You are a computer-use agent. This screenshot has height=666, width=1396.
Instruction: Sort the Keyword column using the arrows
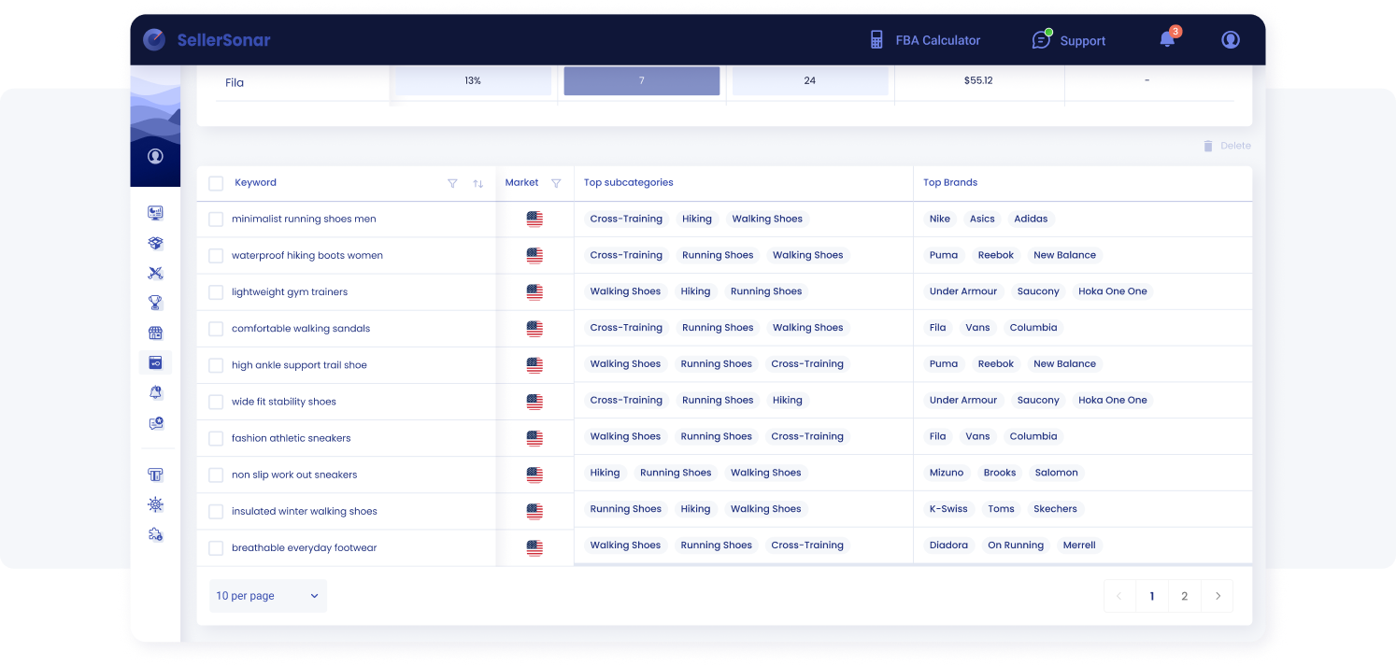click(x=477, y=183)
